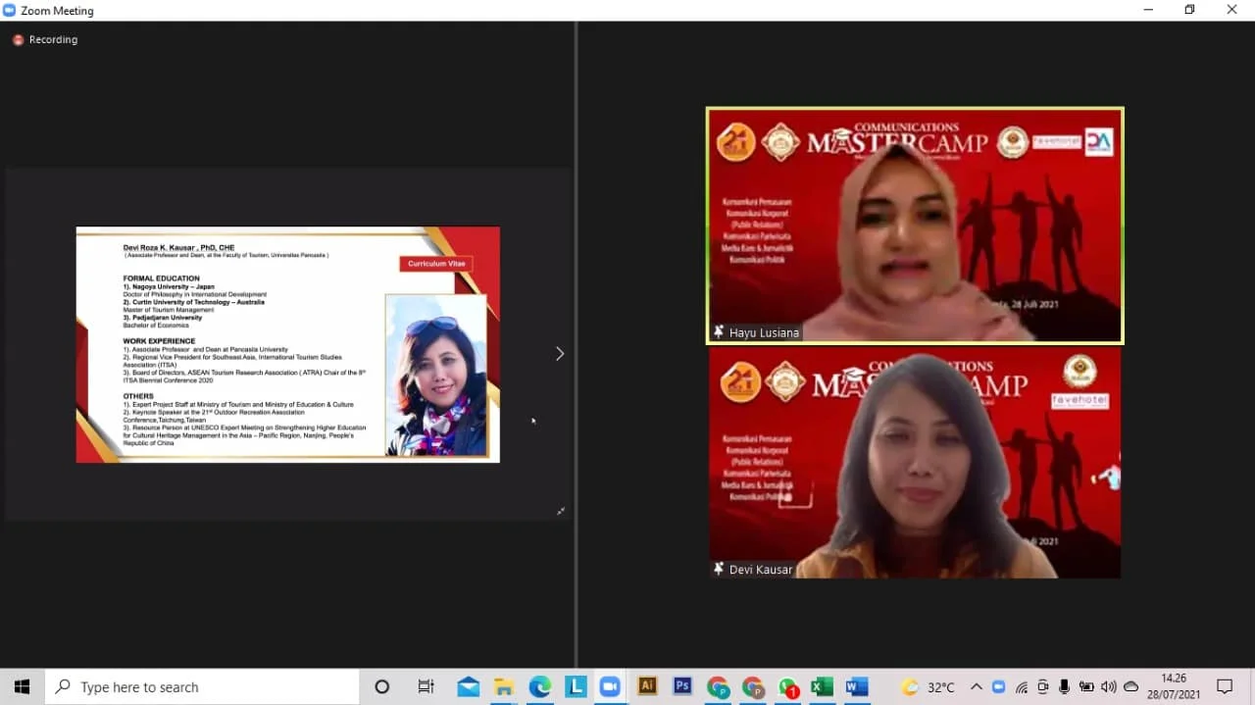Show hidden system tray icons
The image size is (1255, 705).
977,687
